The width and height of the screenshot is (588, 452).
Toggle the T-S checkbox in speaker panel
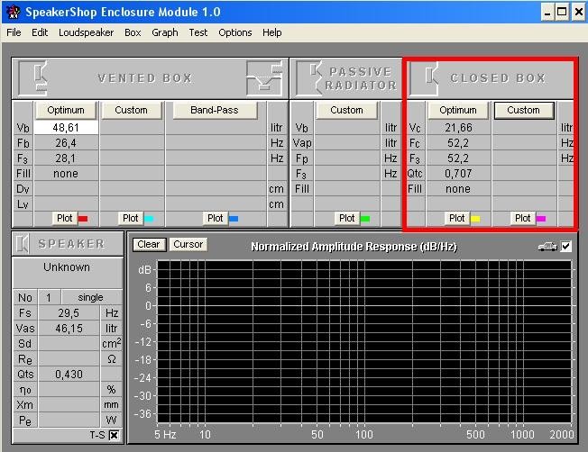point(114,435)
